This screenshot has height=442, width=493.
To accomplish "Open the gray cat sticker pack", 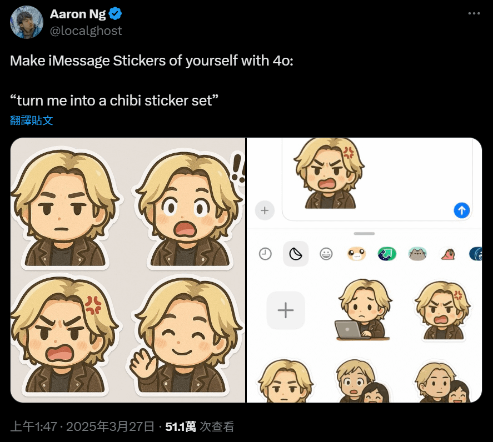I will 417,254.
